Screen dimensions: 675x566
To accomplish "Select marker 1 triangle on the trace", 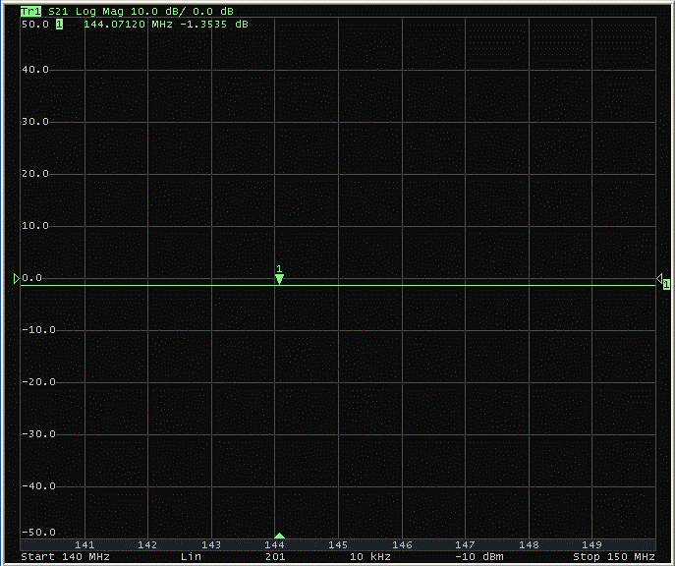I will click(x=279, y=280).
